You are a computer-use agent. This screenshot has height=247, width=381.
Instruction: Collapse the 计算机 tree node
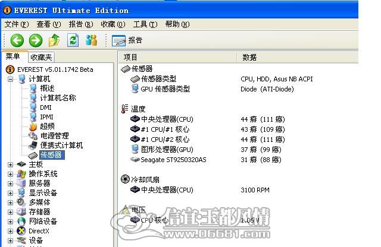coord(10,79)
